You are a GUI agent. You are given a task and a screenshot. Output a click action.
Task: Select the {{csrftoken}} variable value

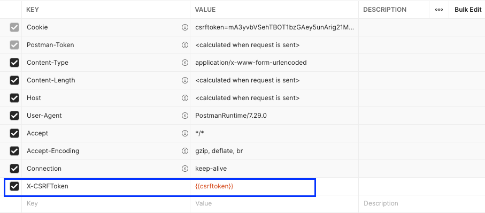(x=214, y=186)
